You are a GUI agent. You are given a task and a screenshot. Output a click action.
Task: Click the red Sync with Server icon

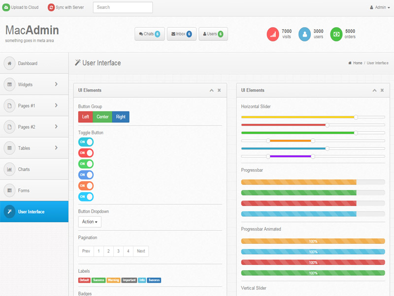tap(51, 7)
